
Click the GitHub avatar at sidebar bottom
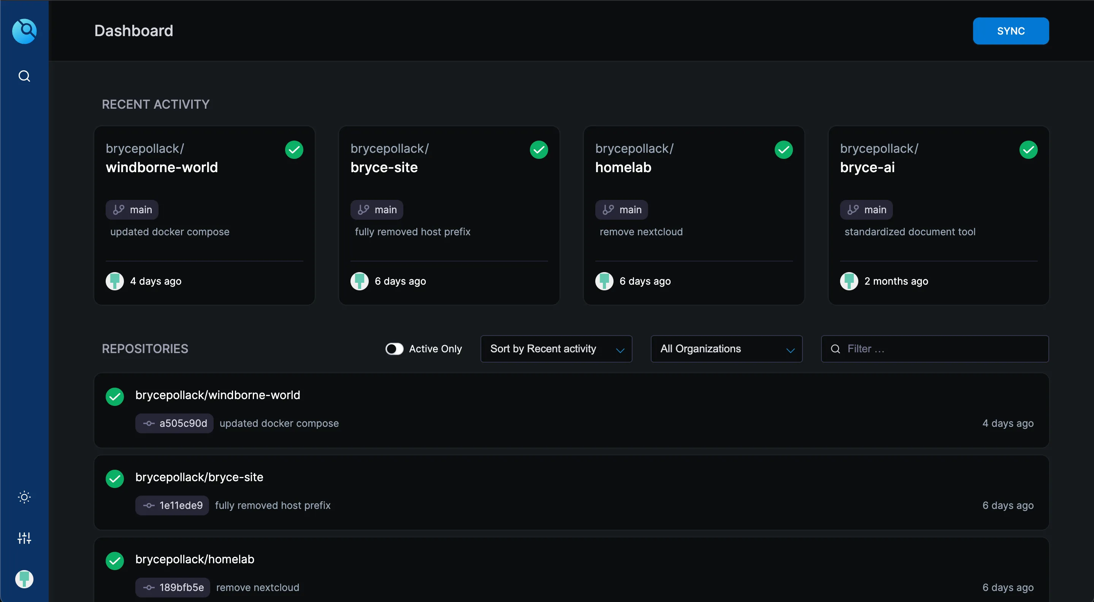click(x=24, y=579)
